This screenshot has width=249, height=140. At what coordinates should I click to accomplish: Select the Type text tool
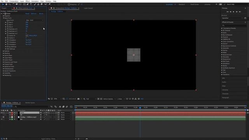coord(31,4)
